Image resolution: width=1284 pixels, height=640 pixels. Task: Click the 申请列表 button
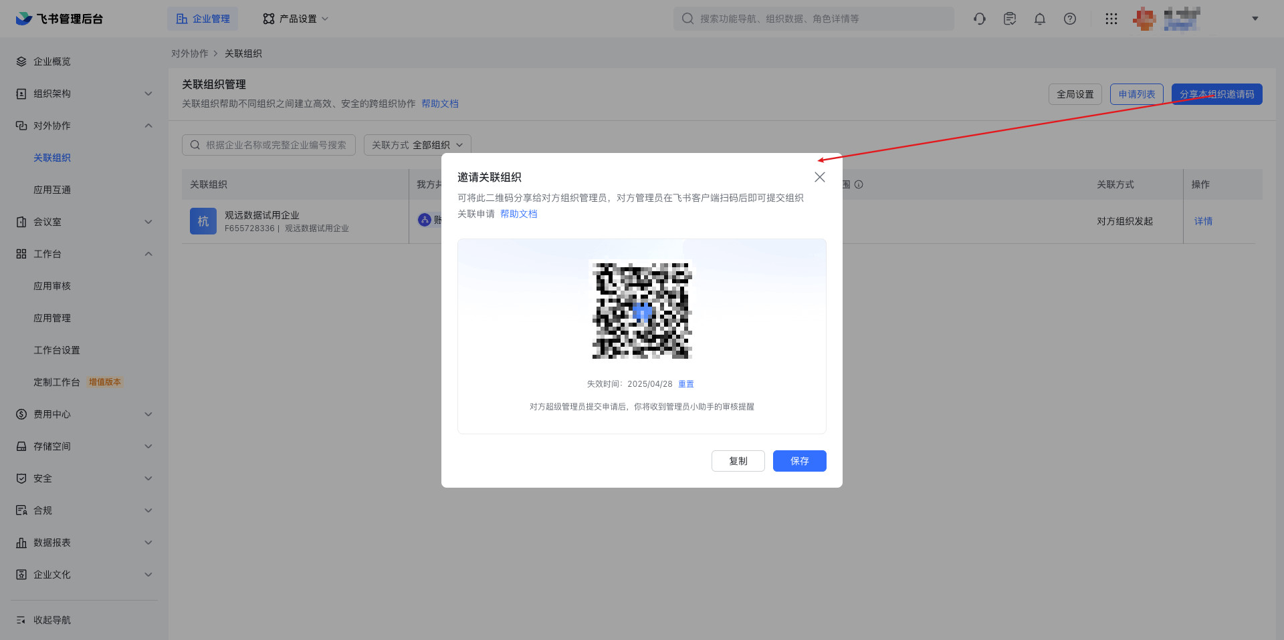[1137, 94]
